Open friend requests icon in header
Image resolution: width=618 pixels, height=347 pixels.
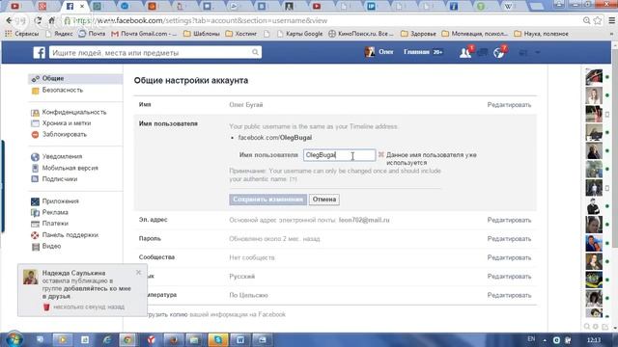coord(465,52)
